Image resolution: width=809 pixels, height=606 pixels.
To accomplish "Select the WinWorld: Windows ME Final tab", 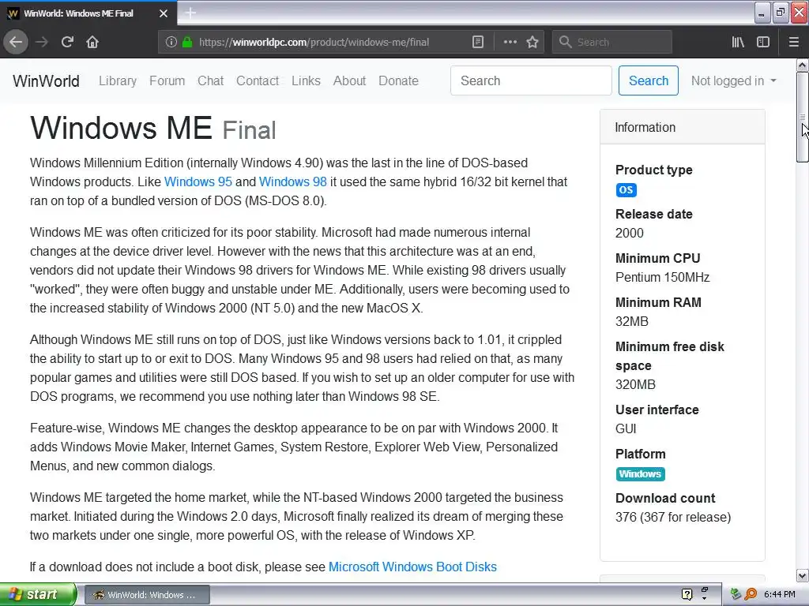I will tap(88, 13).
